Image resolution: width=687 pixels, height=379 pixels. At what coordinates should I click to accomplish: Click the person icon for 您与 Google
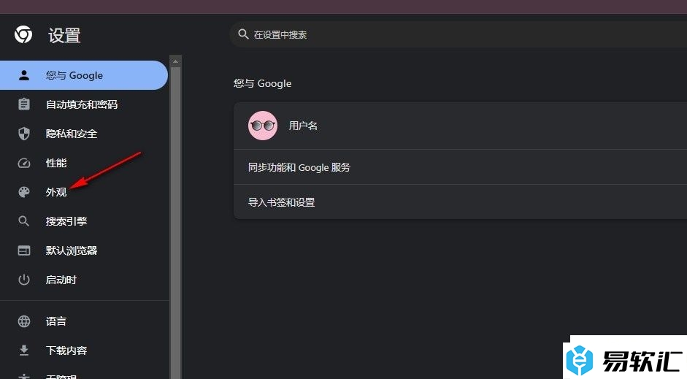pos(24,75)
